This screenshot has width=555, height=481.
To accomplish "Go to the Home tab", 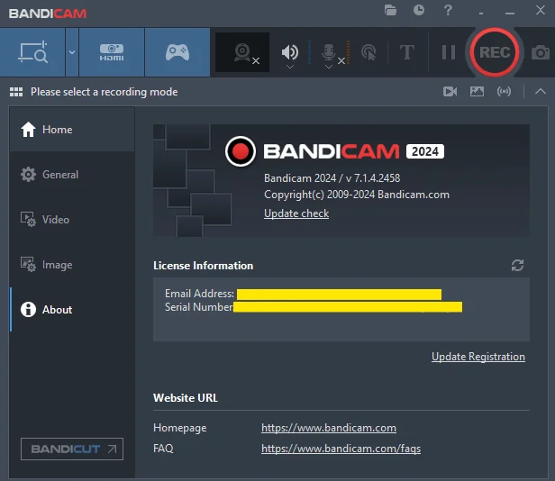I will (72, 130).
